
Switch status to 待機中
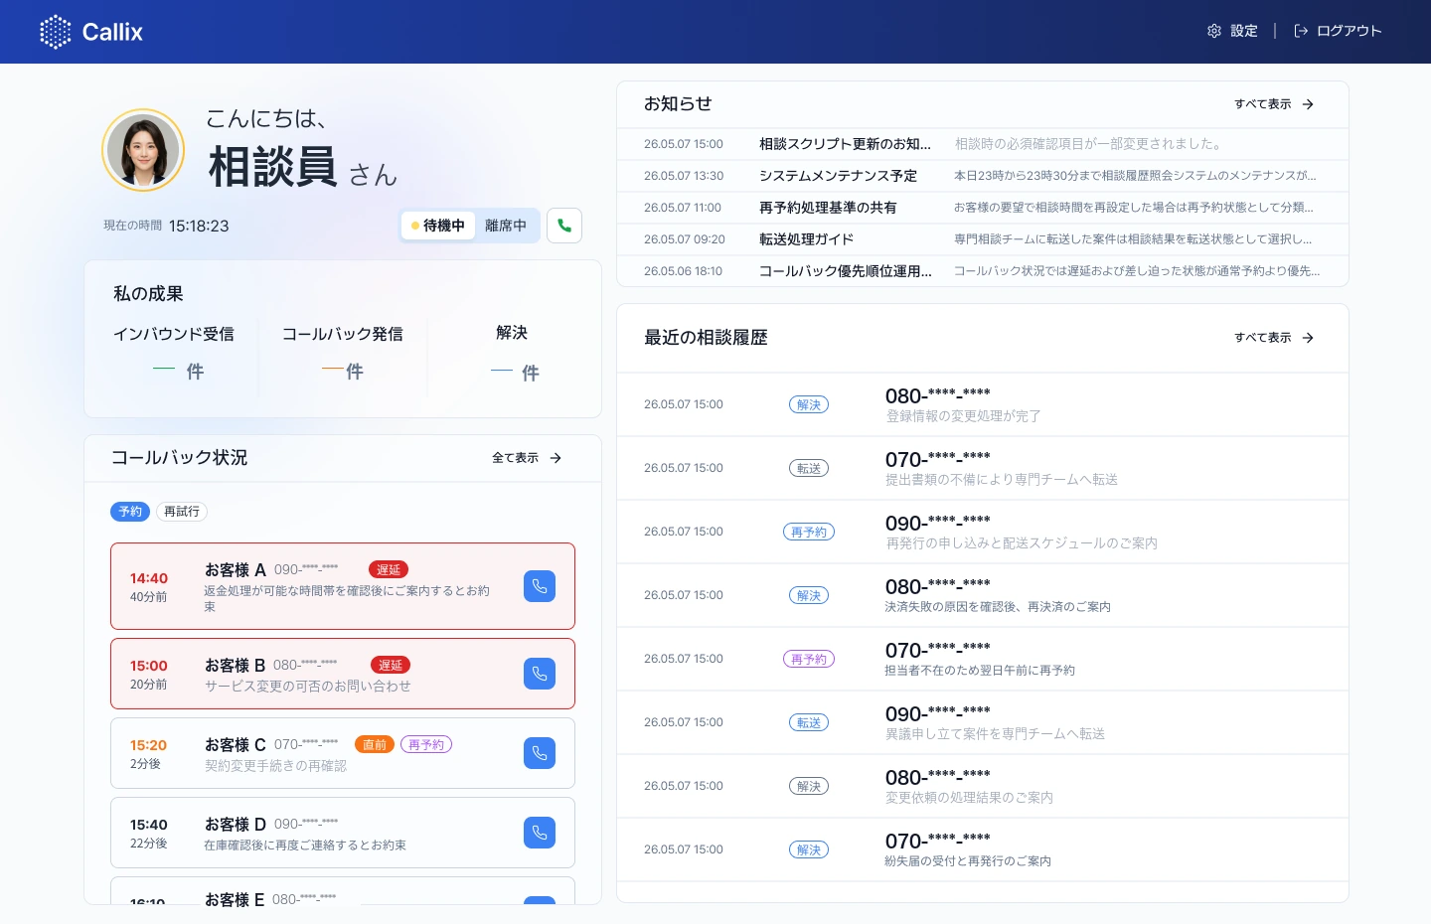[438, 226]
